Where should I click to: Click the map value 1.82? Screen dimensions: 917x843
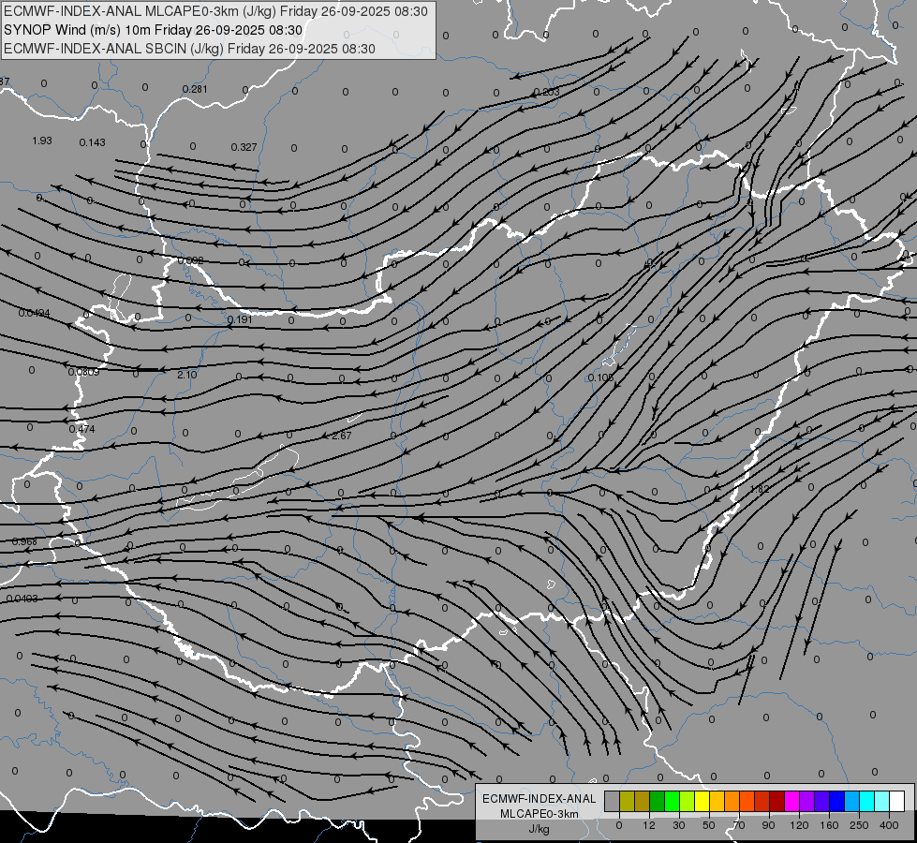coord(760,489)
